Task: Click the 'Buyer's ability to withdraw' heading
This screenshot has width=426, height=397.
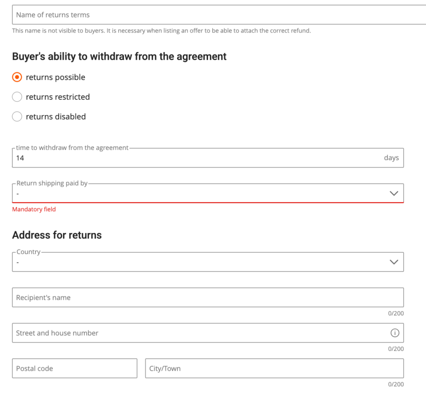Action: pos(119,57)
